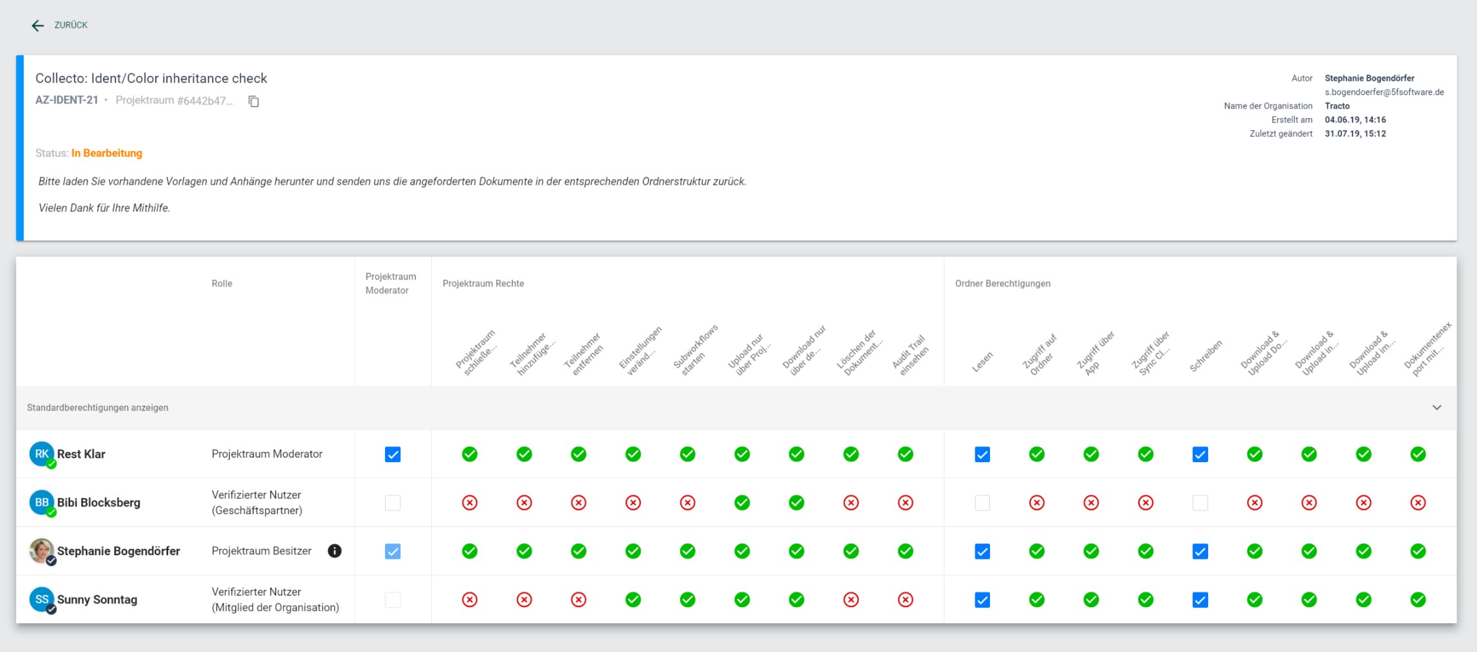Click Bibi Blocksberg's red Audit Trail icon
Image resolution: width=1477 pixels, height=652 pixels.
[905, 502]
